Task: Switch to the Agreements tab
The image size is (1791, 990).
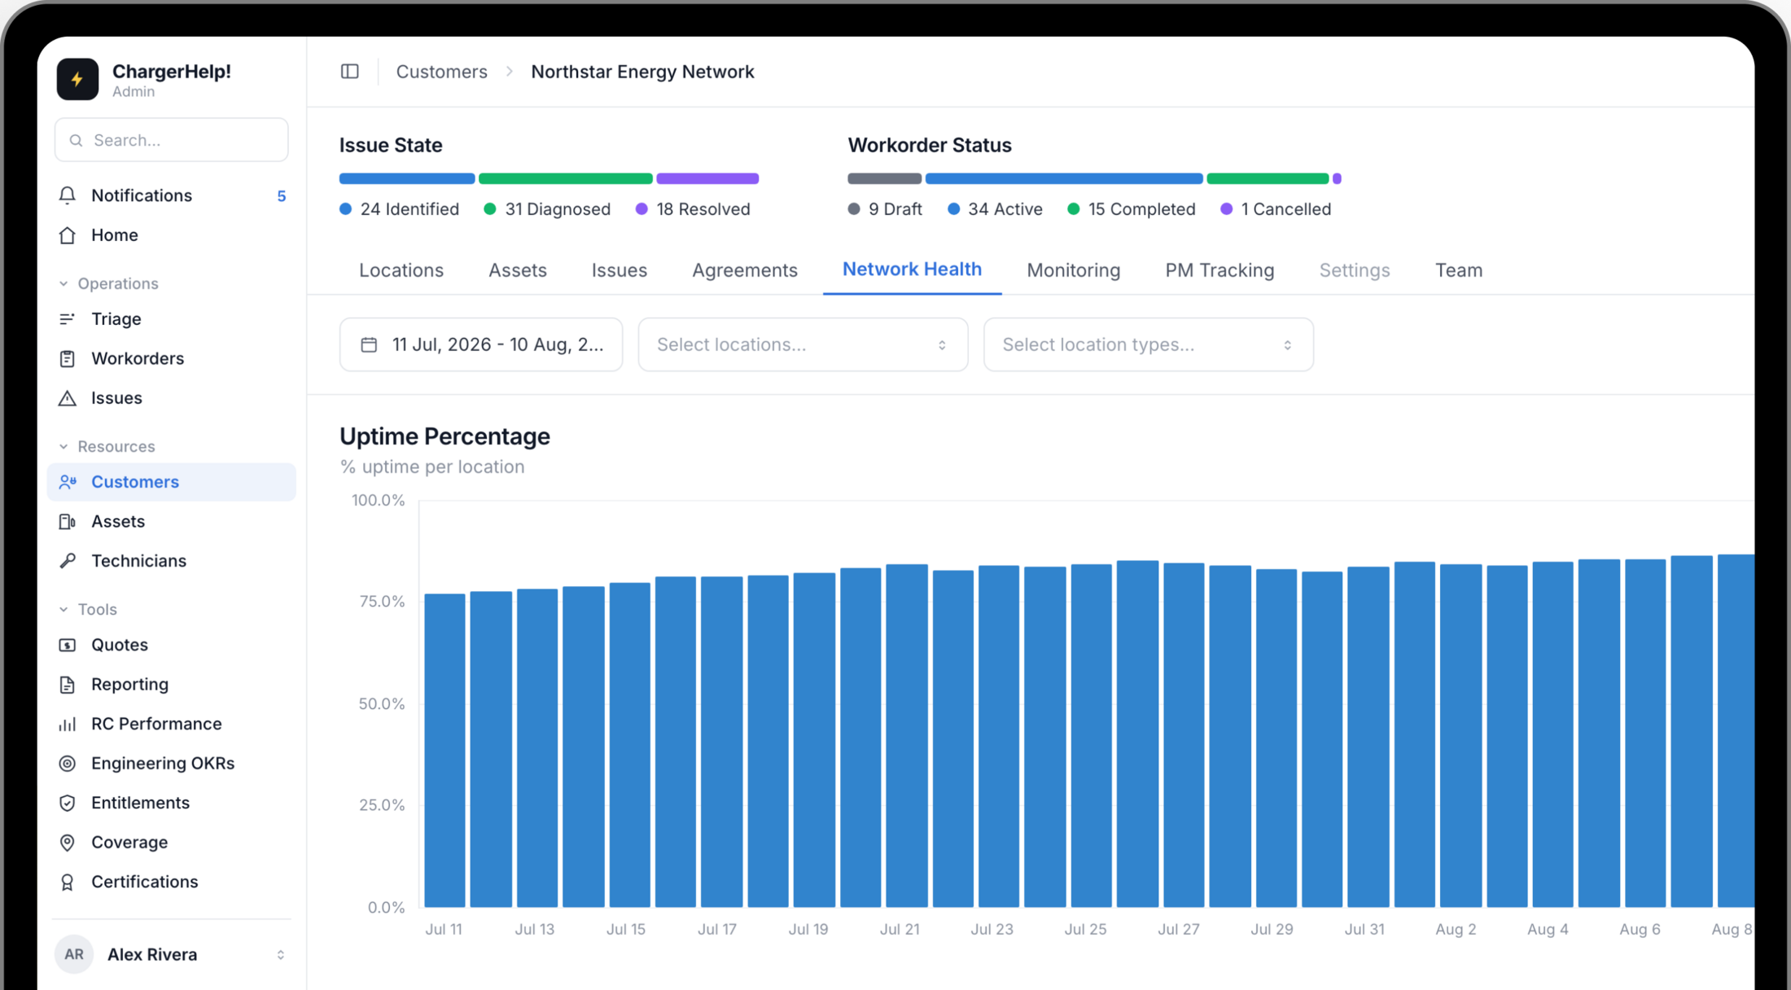Action: (745, 270)
